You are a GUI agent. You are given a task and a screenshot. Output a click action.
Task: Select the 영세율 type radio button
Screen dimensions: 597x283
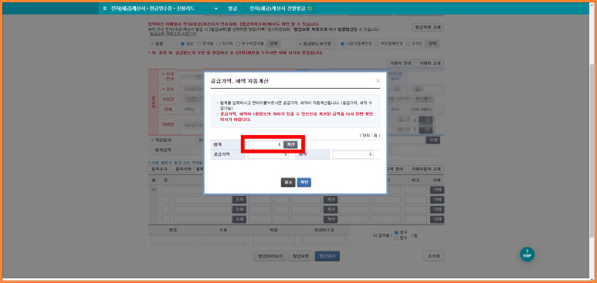(198, 44)
